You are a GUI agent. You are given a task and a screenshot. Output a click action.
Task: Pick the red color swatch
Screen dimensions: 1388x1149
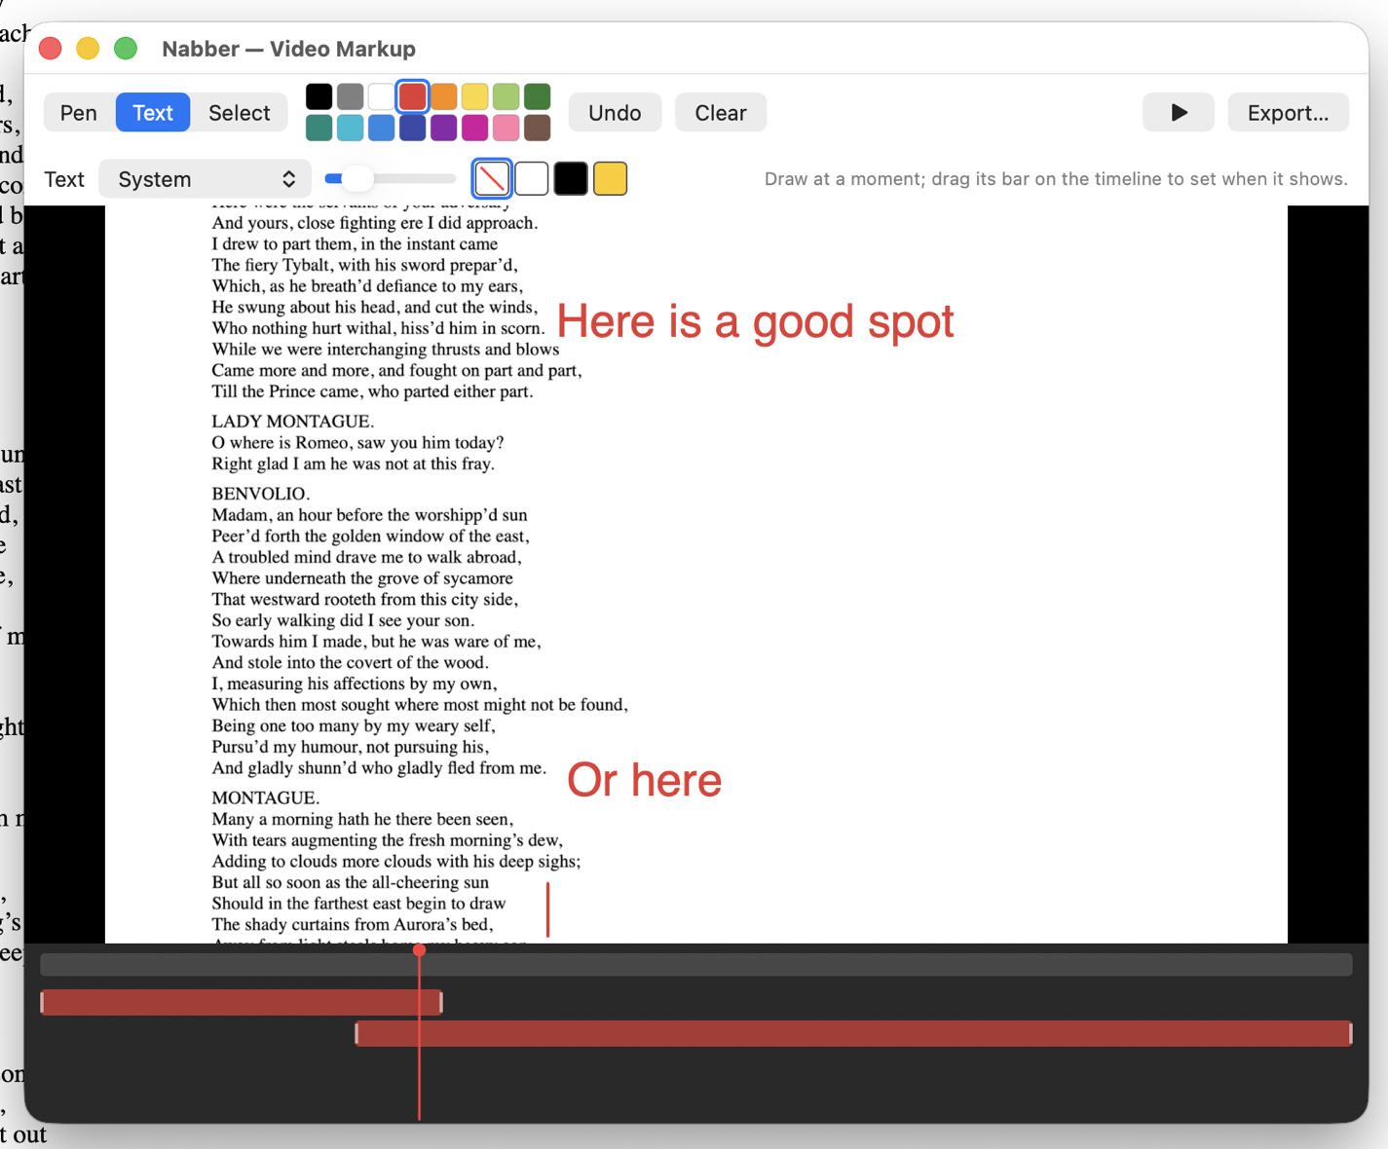point(412,96)
